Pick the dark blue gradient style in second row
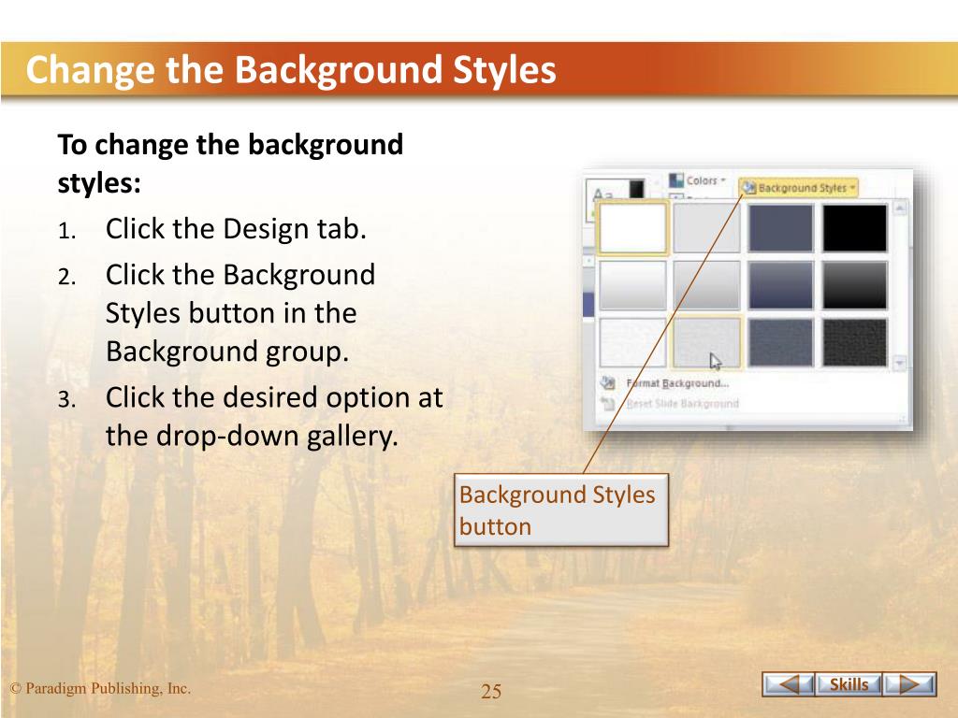 781,285
